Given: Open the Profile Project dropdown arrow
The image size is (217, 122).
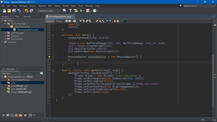Looking at the screenshot, I should [98, 11].
